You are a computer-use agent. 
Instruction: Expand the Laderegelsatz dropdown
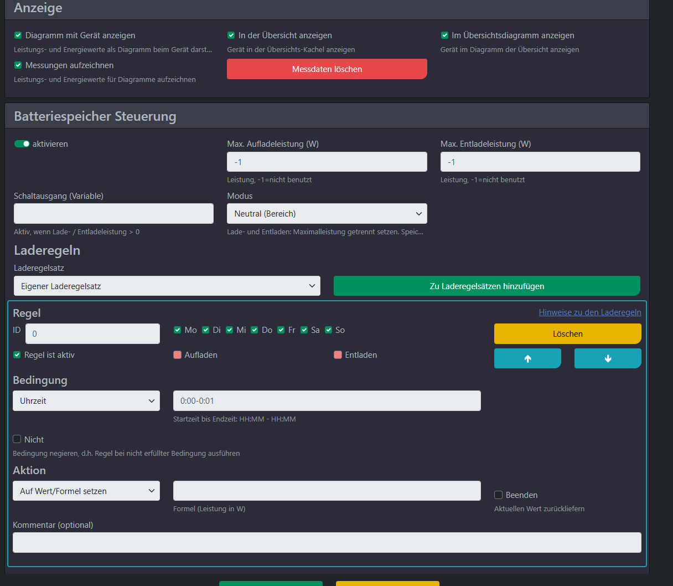[167, 286]
